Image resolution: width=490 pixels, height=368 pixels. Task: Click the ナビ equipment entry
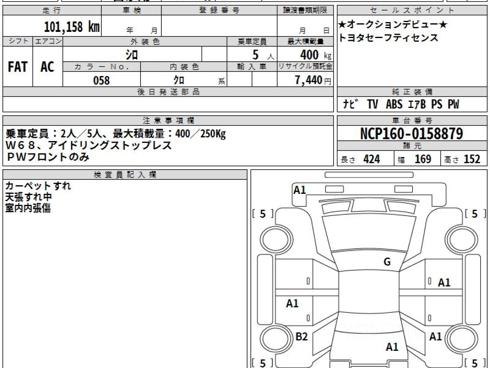[351, 105]
